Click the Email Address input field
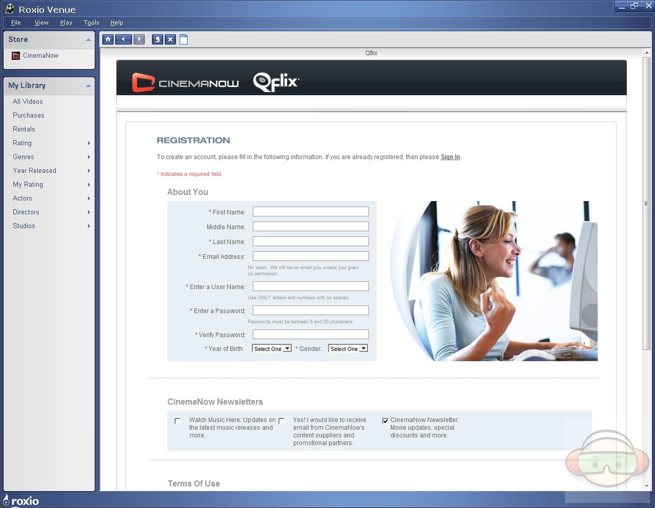 (x=311, y=256)
